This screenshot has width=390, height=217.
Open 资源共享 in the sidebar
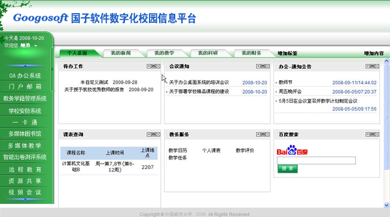pos(25,181)
